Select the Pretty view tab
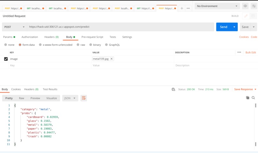 point(9,98)
